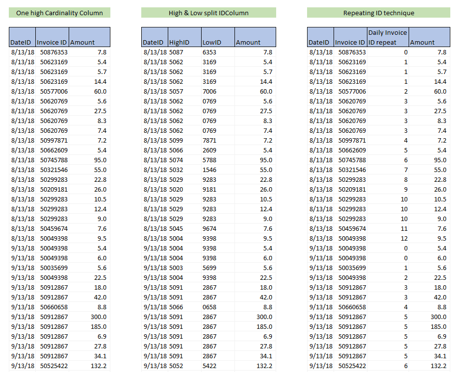Select Daily Invoice ID repeat value 7

pos(388,170)
